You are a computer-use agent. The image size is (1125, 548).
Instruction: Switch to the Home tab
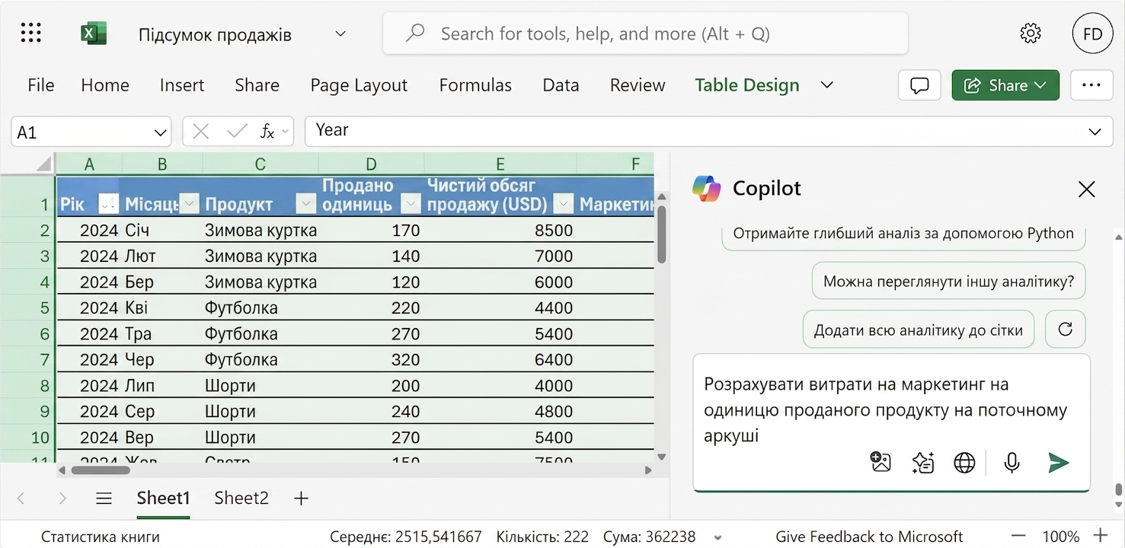point(105,84)
